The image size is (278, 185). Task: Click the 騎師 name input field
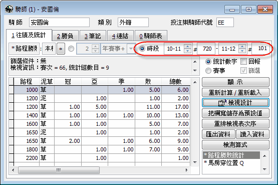(x=60, y=23)
